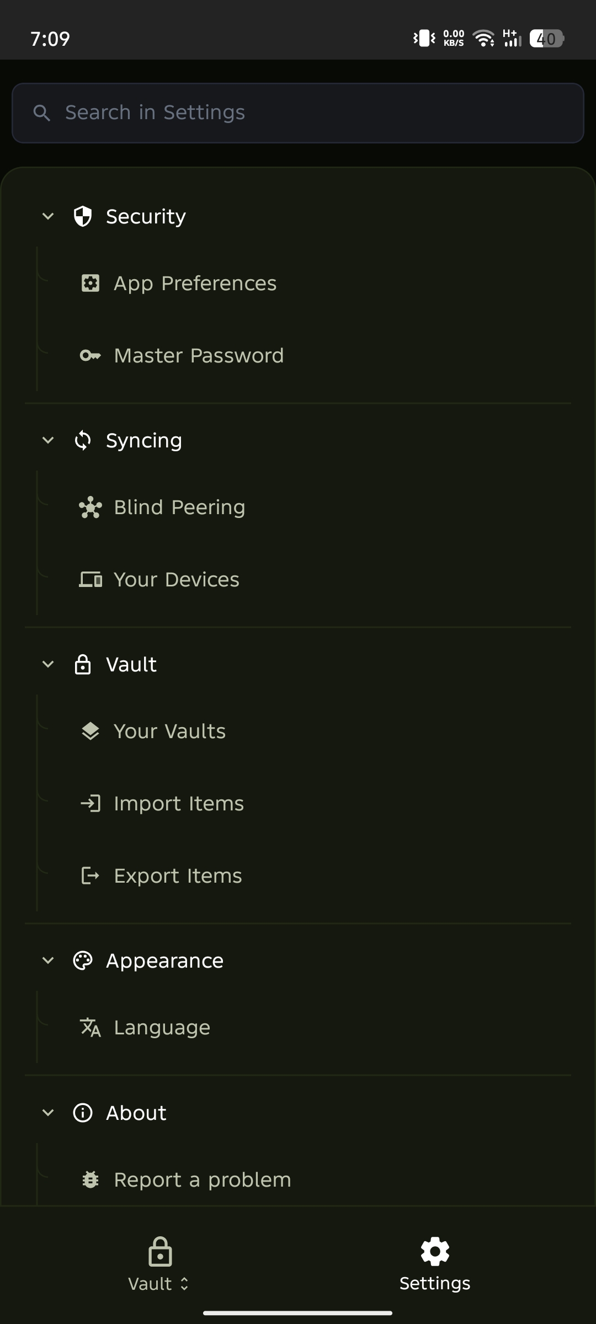Click the palette icon beside Appearance

(82, 960)
